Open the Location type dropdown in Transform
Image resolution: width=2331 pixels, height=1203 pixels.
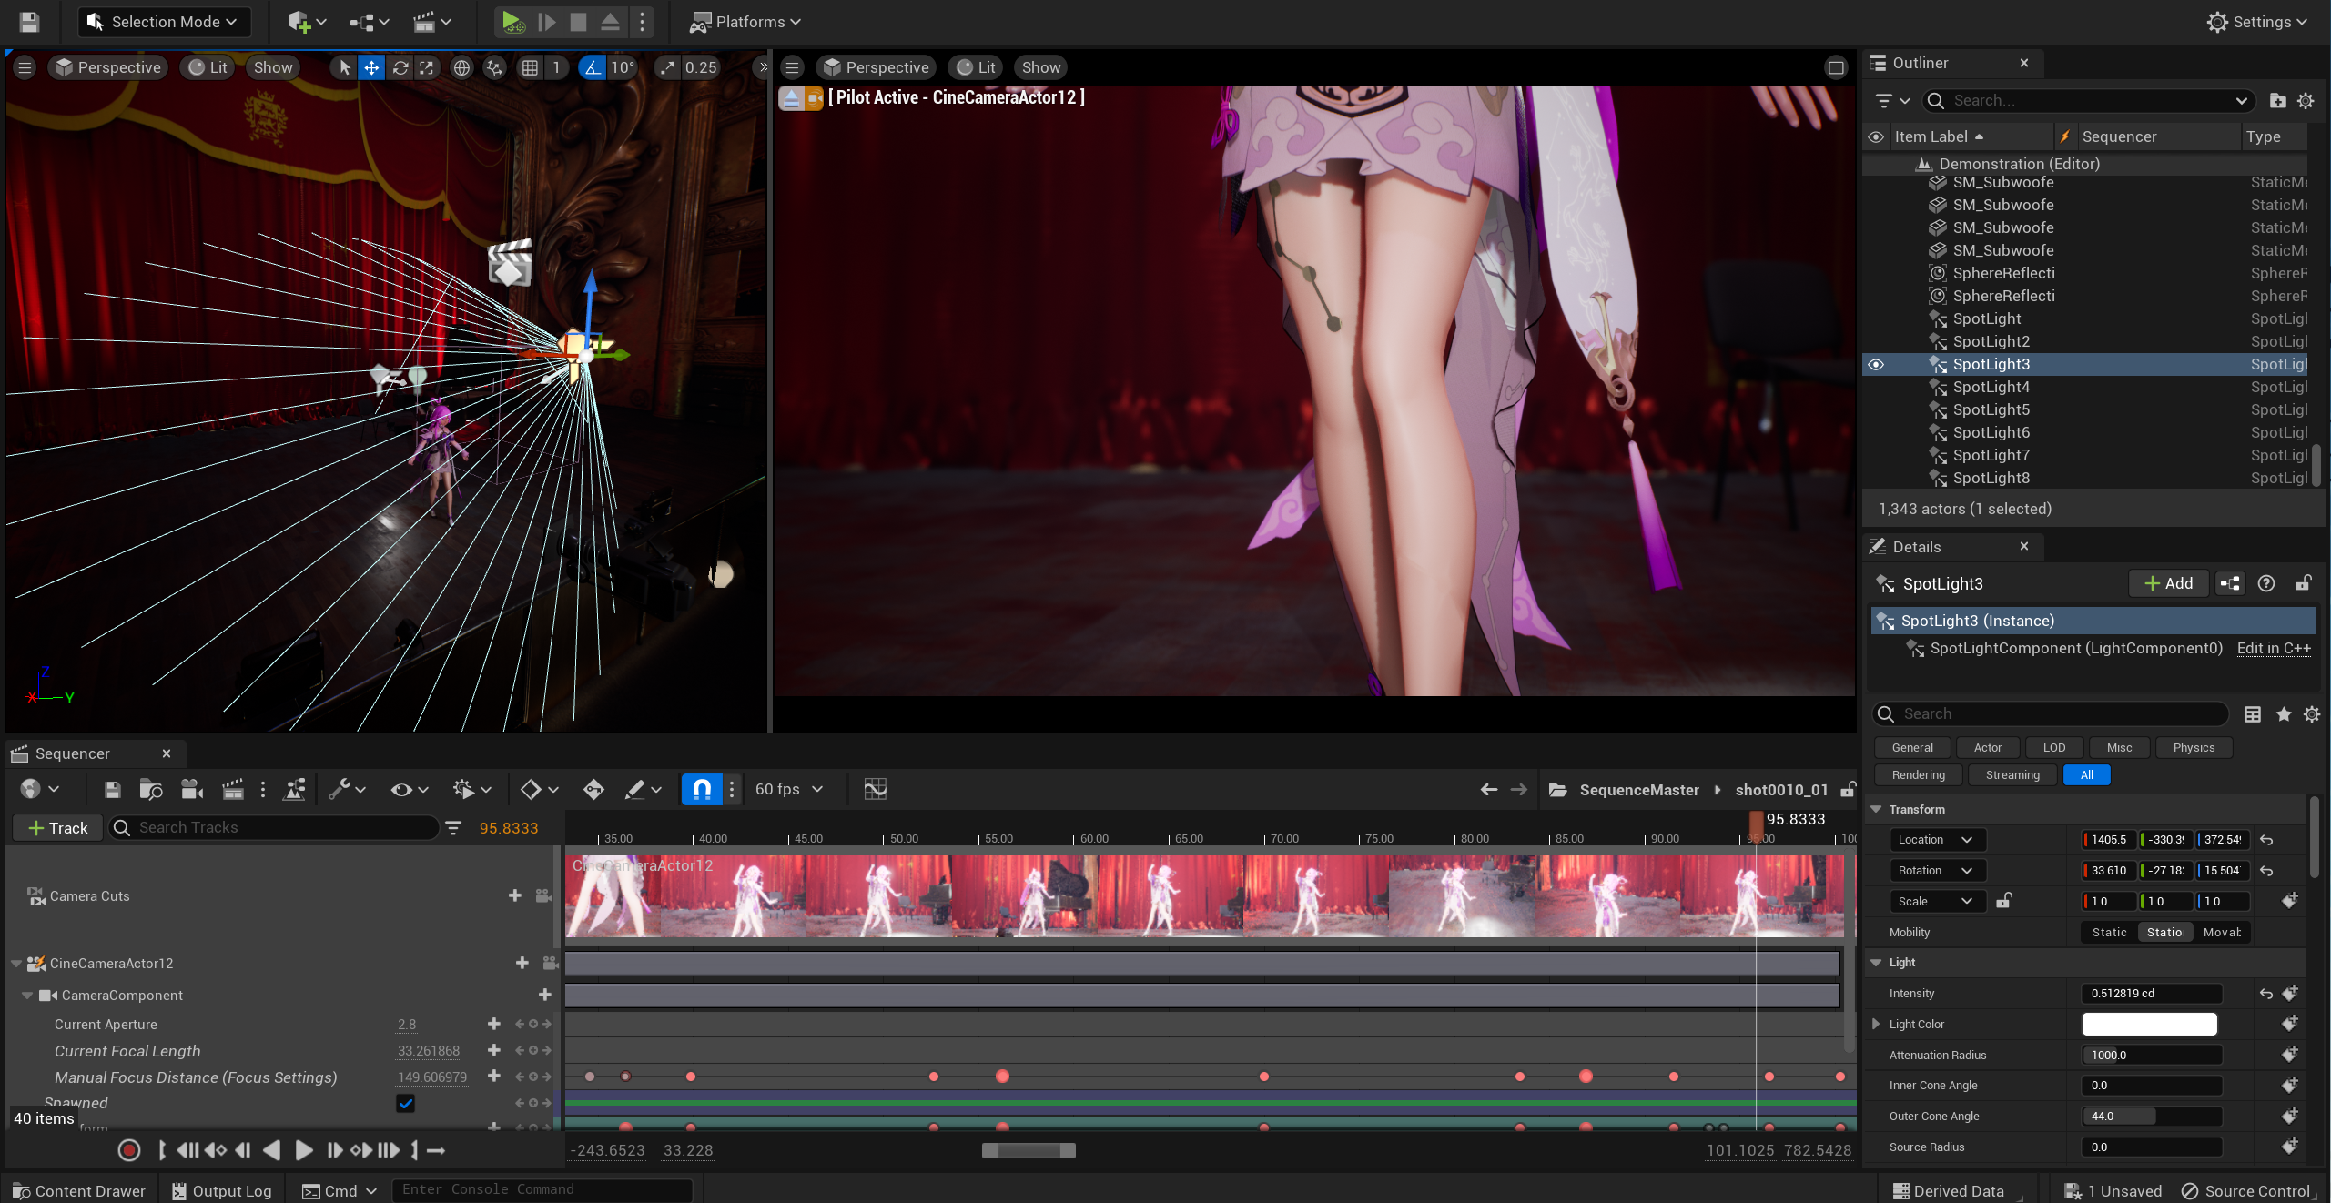pos(1937,840)
